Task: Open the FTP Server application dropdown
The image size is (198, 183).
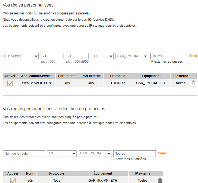Action: click(21, 56)
